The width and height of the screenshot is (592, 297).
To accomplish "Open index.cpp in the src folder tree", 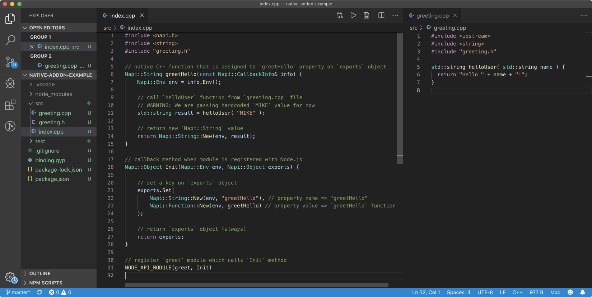I will [59, 131].
